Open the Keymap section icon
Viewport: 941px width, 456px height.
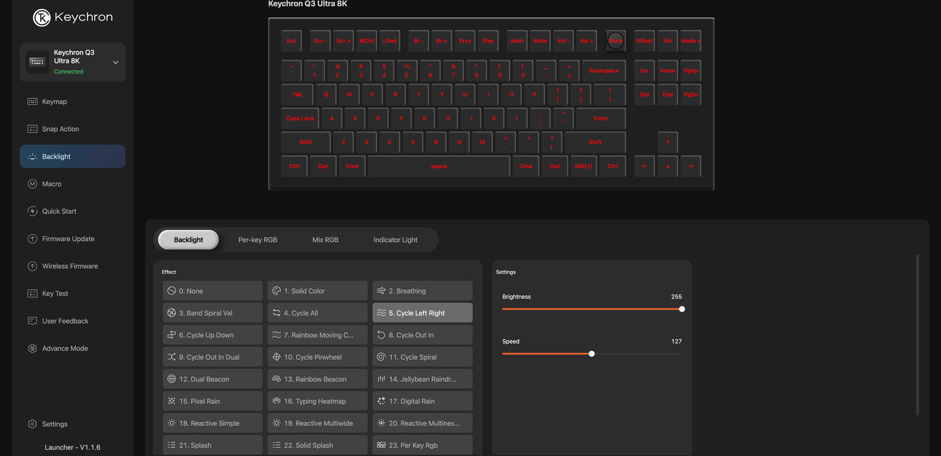coord(33,102)
